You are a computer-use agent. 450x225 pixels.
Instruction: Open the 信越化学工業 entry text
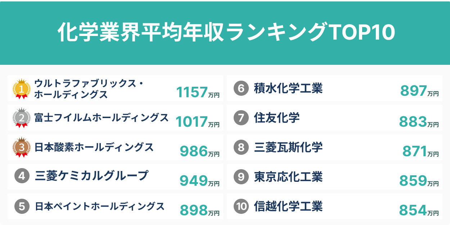tap(288, 206)
